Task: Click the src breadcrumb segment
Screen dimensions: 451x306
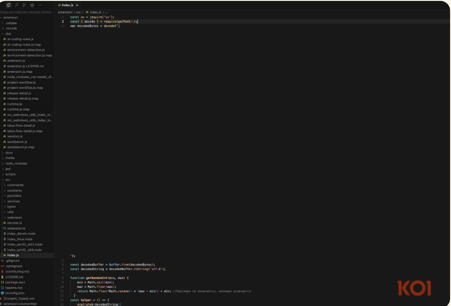Action: pos(78,12)
